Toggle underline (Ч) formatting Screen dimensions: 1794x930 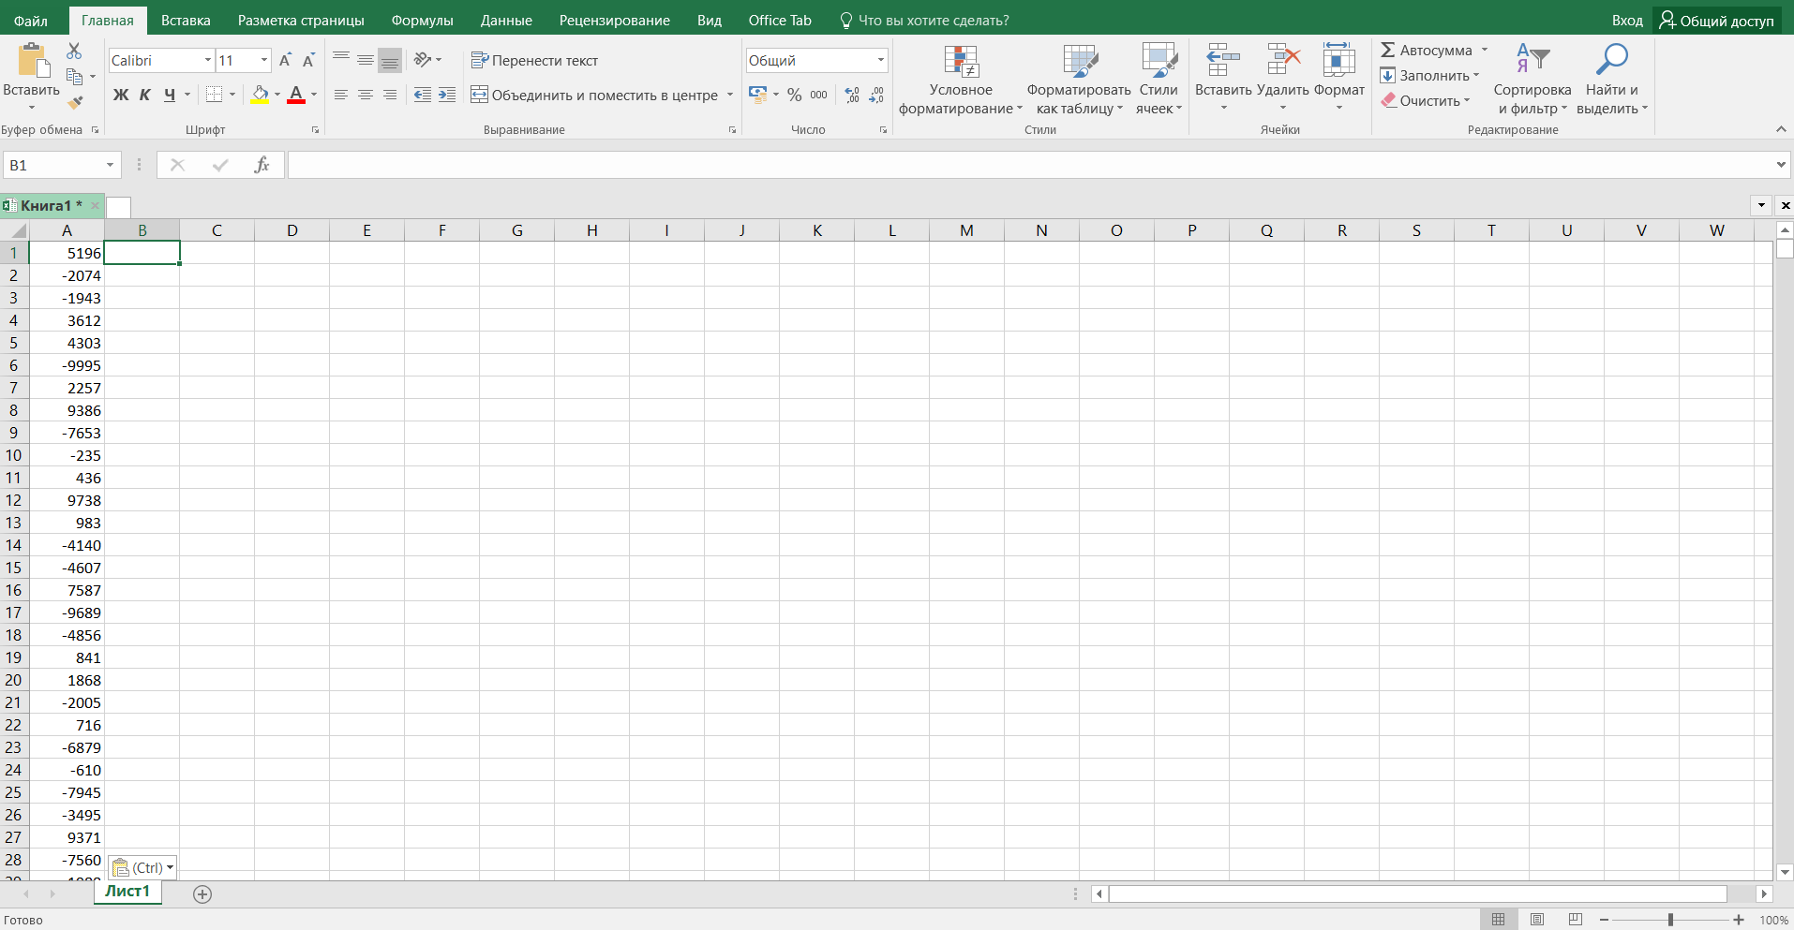(x=170, y=95)
